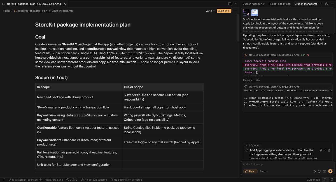Click the remote window icon in status bar
Viewport: 336px width, 182px height.
pyautogui.click(x=3, y=180)
